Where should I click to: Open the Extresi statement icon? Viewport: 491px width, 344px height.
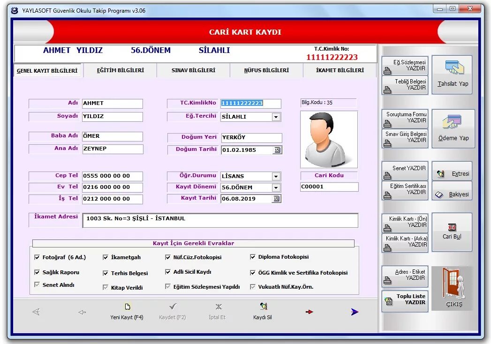tap(440, 174)
